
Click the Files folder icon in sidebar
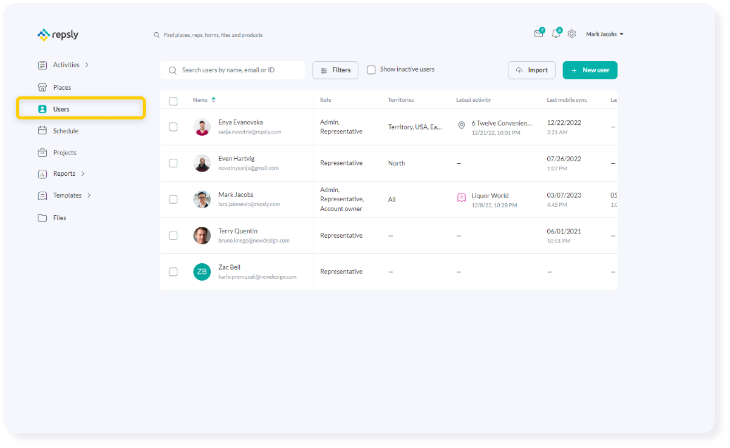pyautogui.click(x=43, y=218)
